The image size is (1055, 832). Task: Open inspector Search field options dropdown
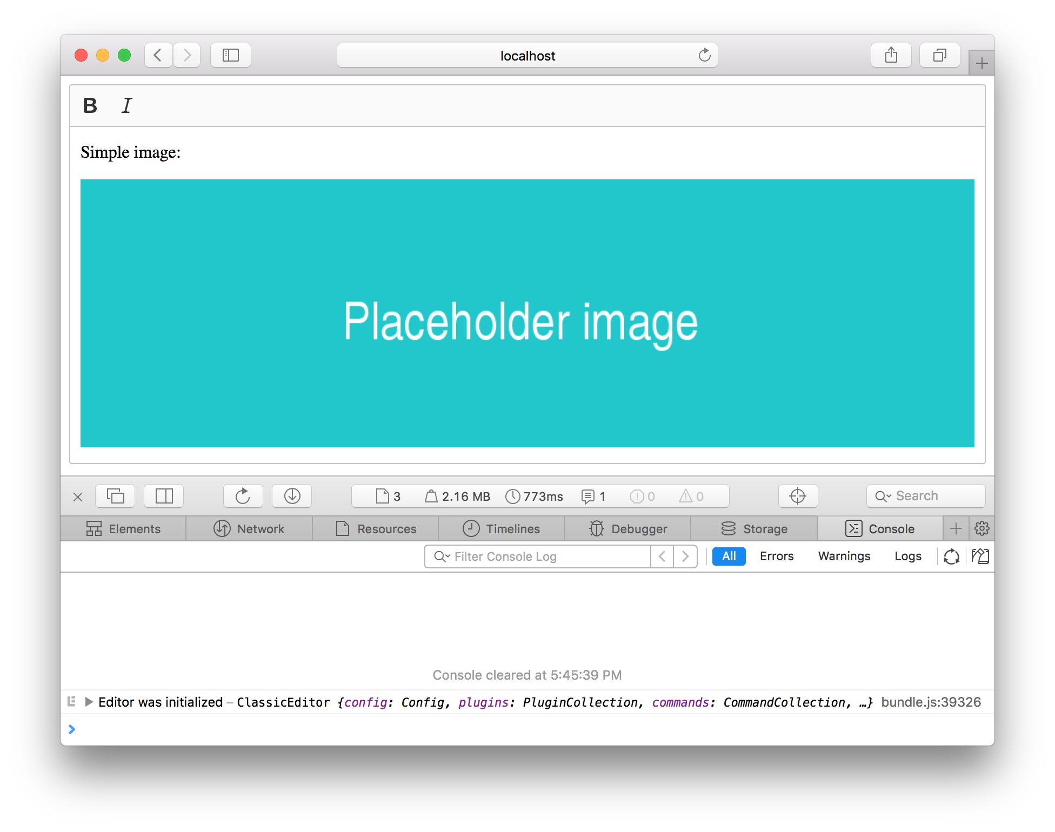(x=883, y=496)
